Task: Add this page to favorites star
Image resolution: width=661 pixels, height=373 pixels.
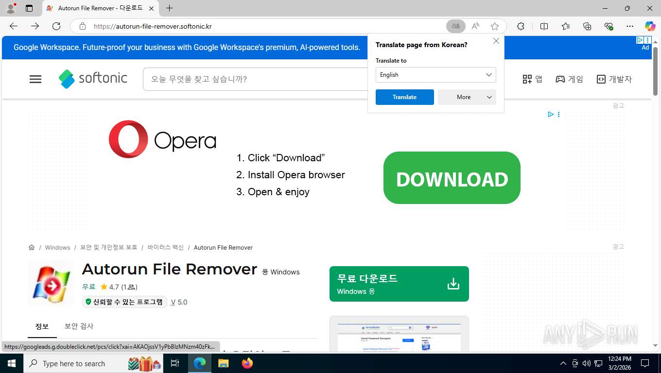Action: (495, 26)
